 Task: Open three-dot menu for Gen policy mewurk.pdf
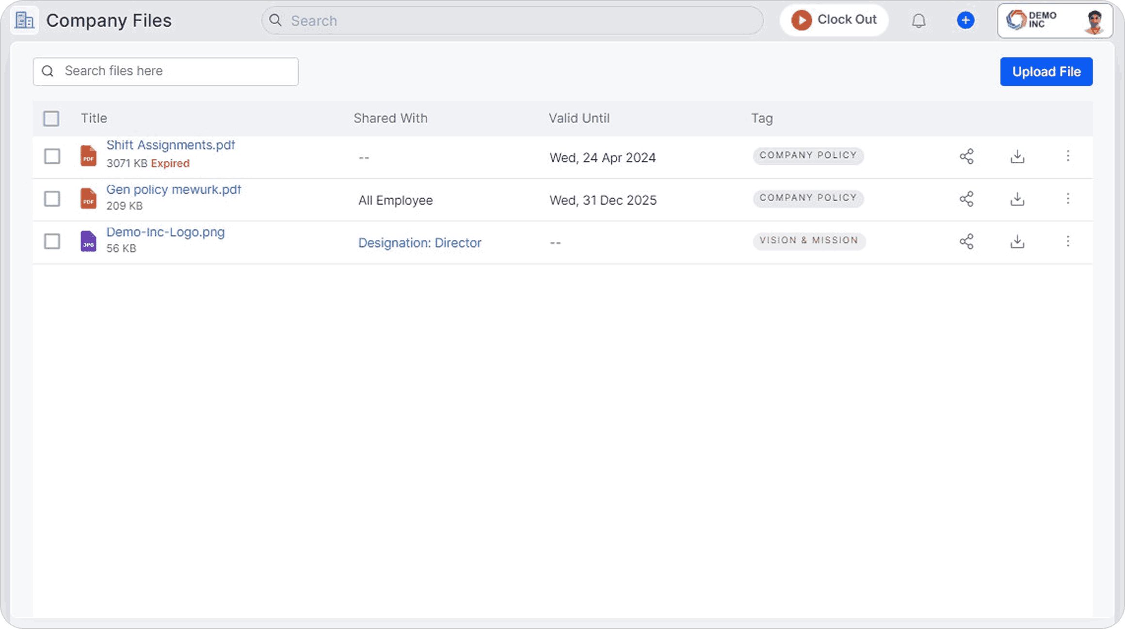point(1067,199)
